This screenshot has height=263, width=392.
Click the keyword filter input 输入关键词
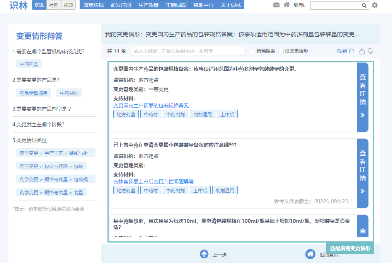click(188, 51)
